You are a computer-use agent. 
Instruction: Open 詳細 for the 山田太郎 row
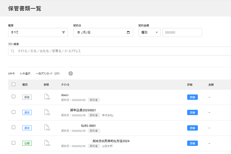[x=192, y=143]
